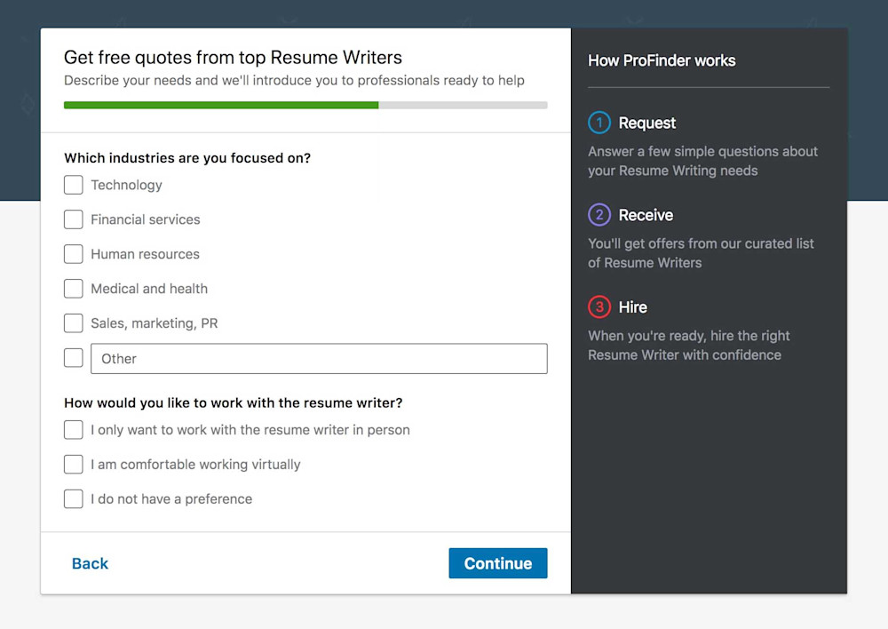
Task: Click the purple step 2 Receive icon
Action: [599, 215]
